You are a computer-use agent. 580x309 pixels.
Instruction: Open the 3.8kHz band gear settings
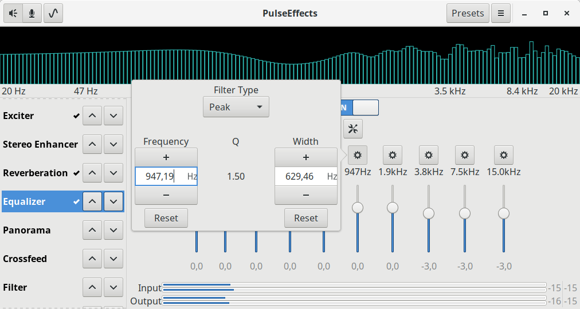coord(428,155)
